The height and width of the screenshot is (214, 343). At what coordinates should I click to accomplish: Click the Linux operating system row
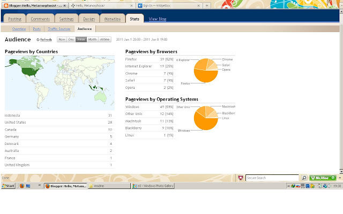coord(150,135)
